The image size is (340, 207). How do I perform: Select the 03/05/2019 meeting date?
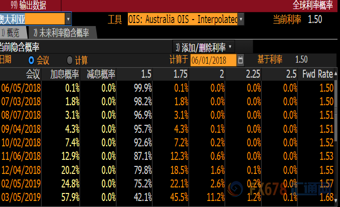pyautogui.click(x=21, y=196)
